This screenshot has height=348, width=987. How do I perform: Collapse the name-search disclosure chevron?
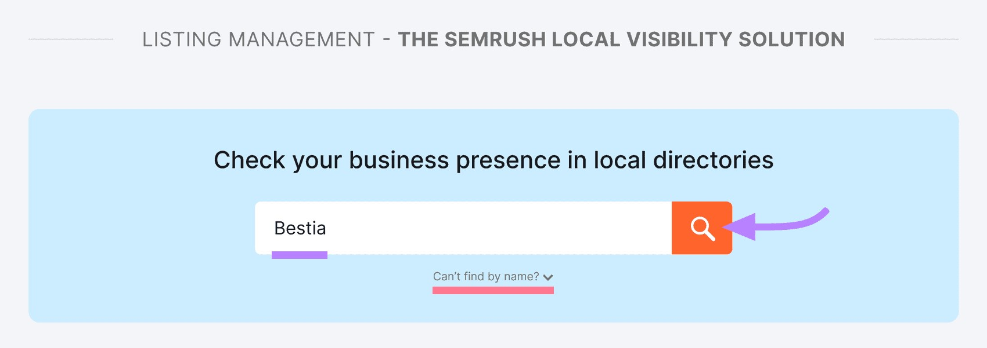click(549, 277)
